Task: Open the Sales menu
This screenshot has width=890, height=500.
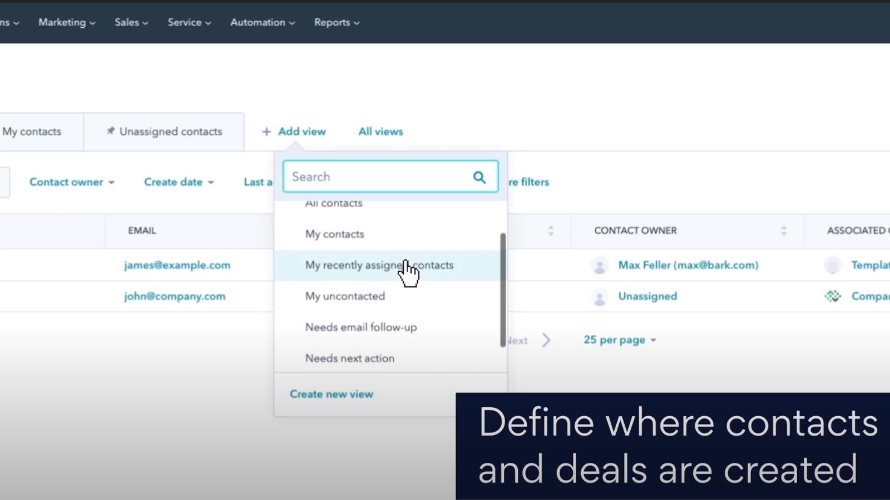Action: tap(130, 22)
